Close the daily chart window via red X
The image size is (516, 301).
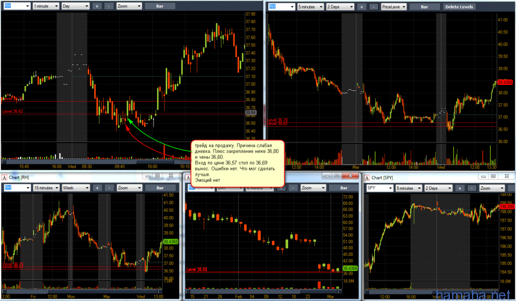click(x=350, y=176)
